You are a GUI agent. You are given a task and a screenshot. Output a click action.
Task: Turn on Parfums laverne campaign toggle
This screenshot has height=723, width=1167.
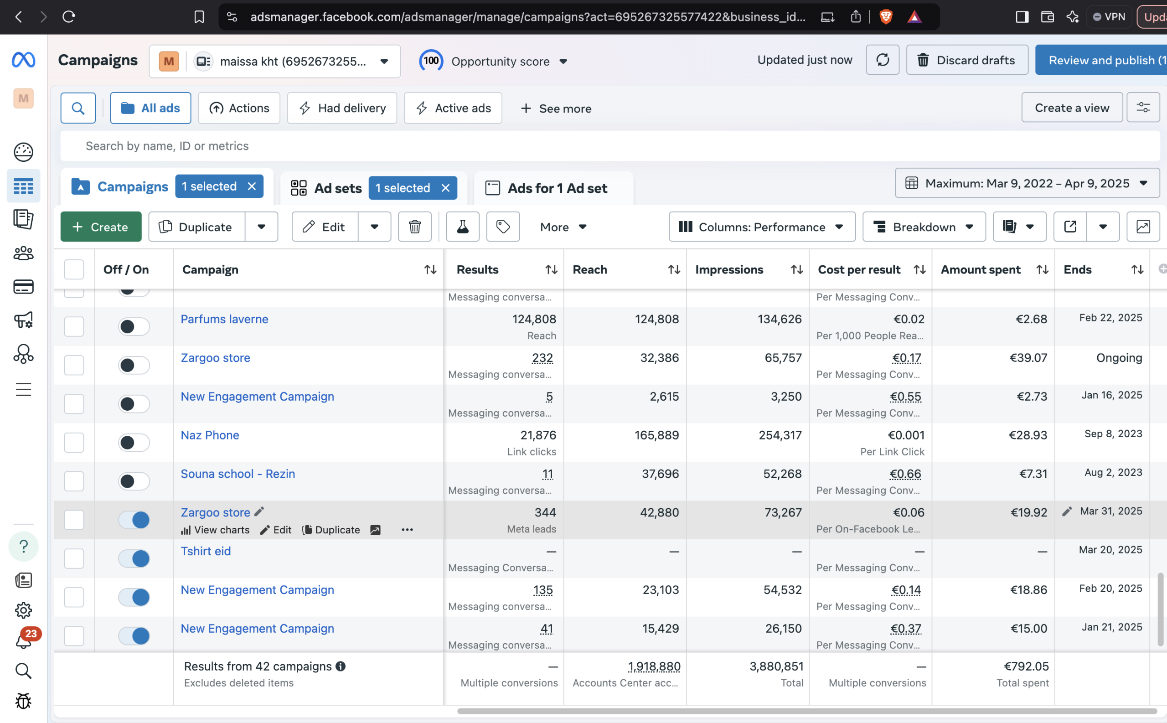coord(134,326)
